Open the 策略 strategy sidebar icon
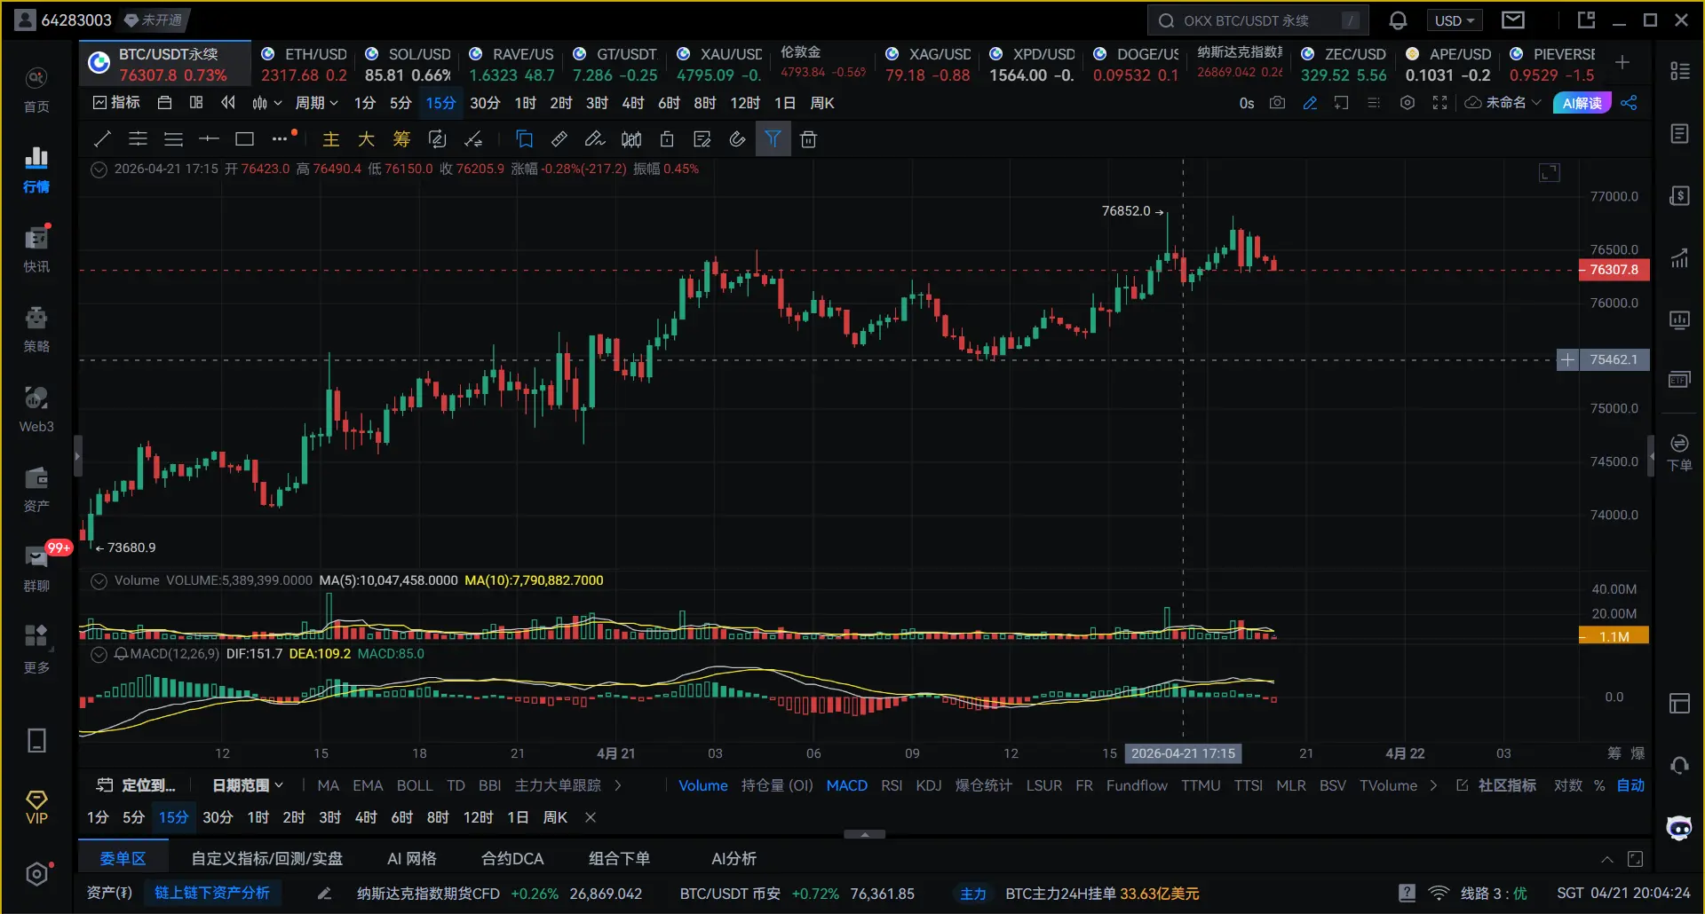Viewport: 1705px width, 914px height. point(36,329)
